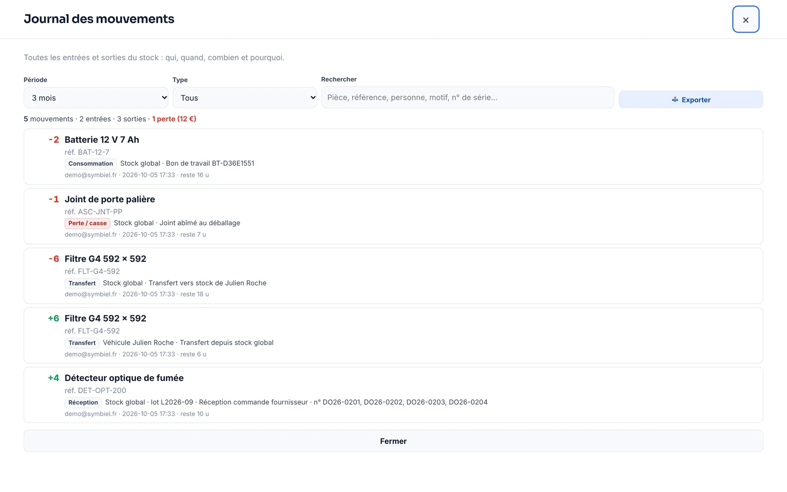Viewport: 787px width, 492px height.
Task: Click the +6 quantity on Filtre G4 row
Action: [54, 318]
